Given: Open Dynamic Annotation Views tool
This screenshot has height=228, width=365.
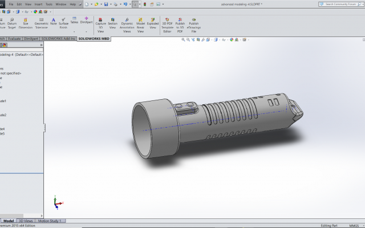Looking at the screenshot, I should click(x=127, y=25).
